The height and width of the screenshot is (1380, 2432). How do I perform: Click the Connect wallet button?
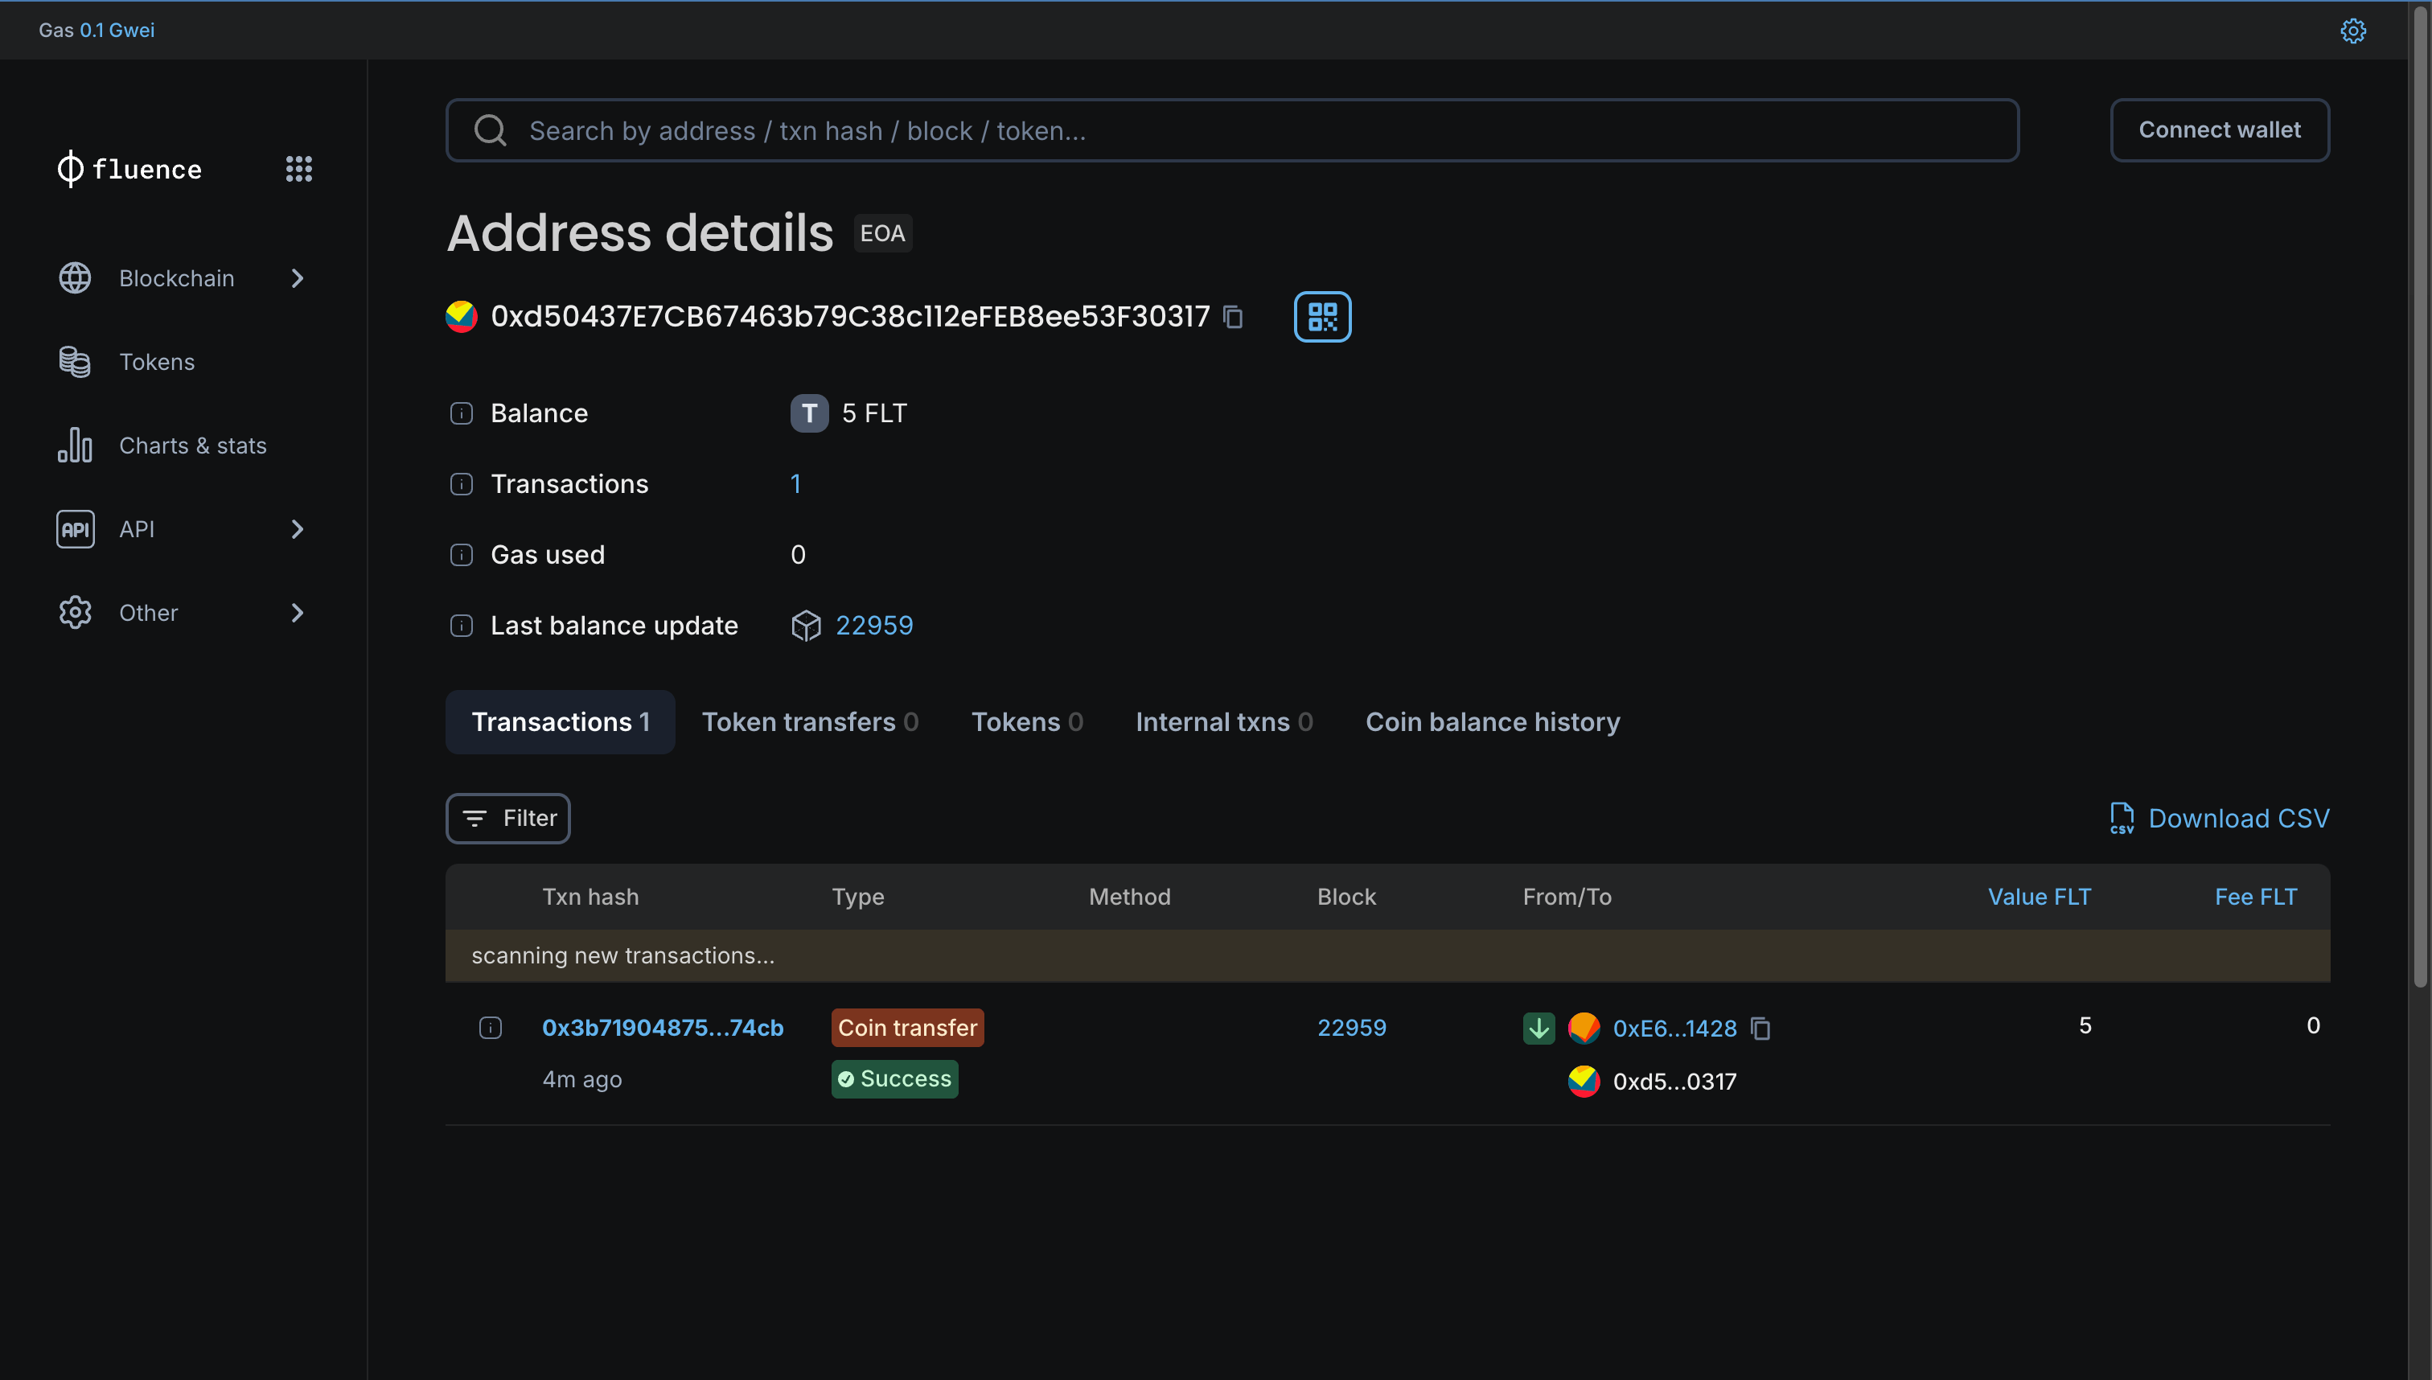[2220, 129]
